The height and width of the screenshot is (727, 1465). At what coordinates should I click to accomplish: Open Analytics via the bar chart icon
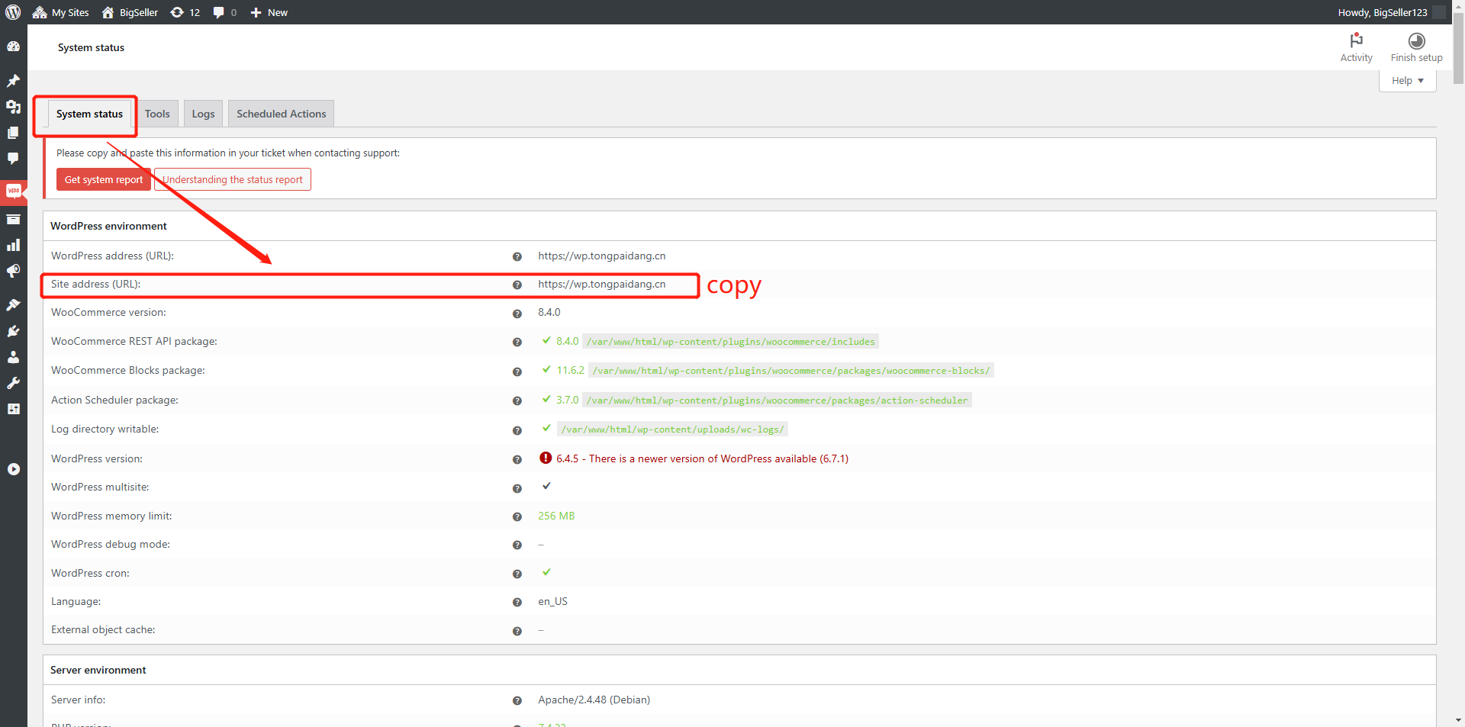(x=14, y=245)
